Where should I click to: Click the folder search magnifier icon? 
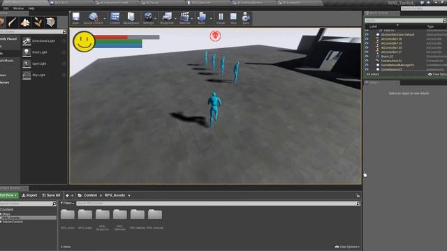(54, 204)
